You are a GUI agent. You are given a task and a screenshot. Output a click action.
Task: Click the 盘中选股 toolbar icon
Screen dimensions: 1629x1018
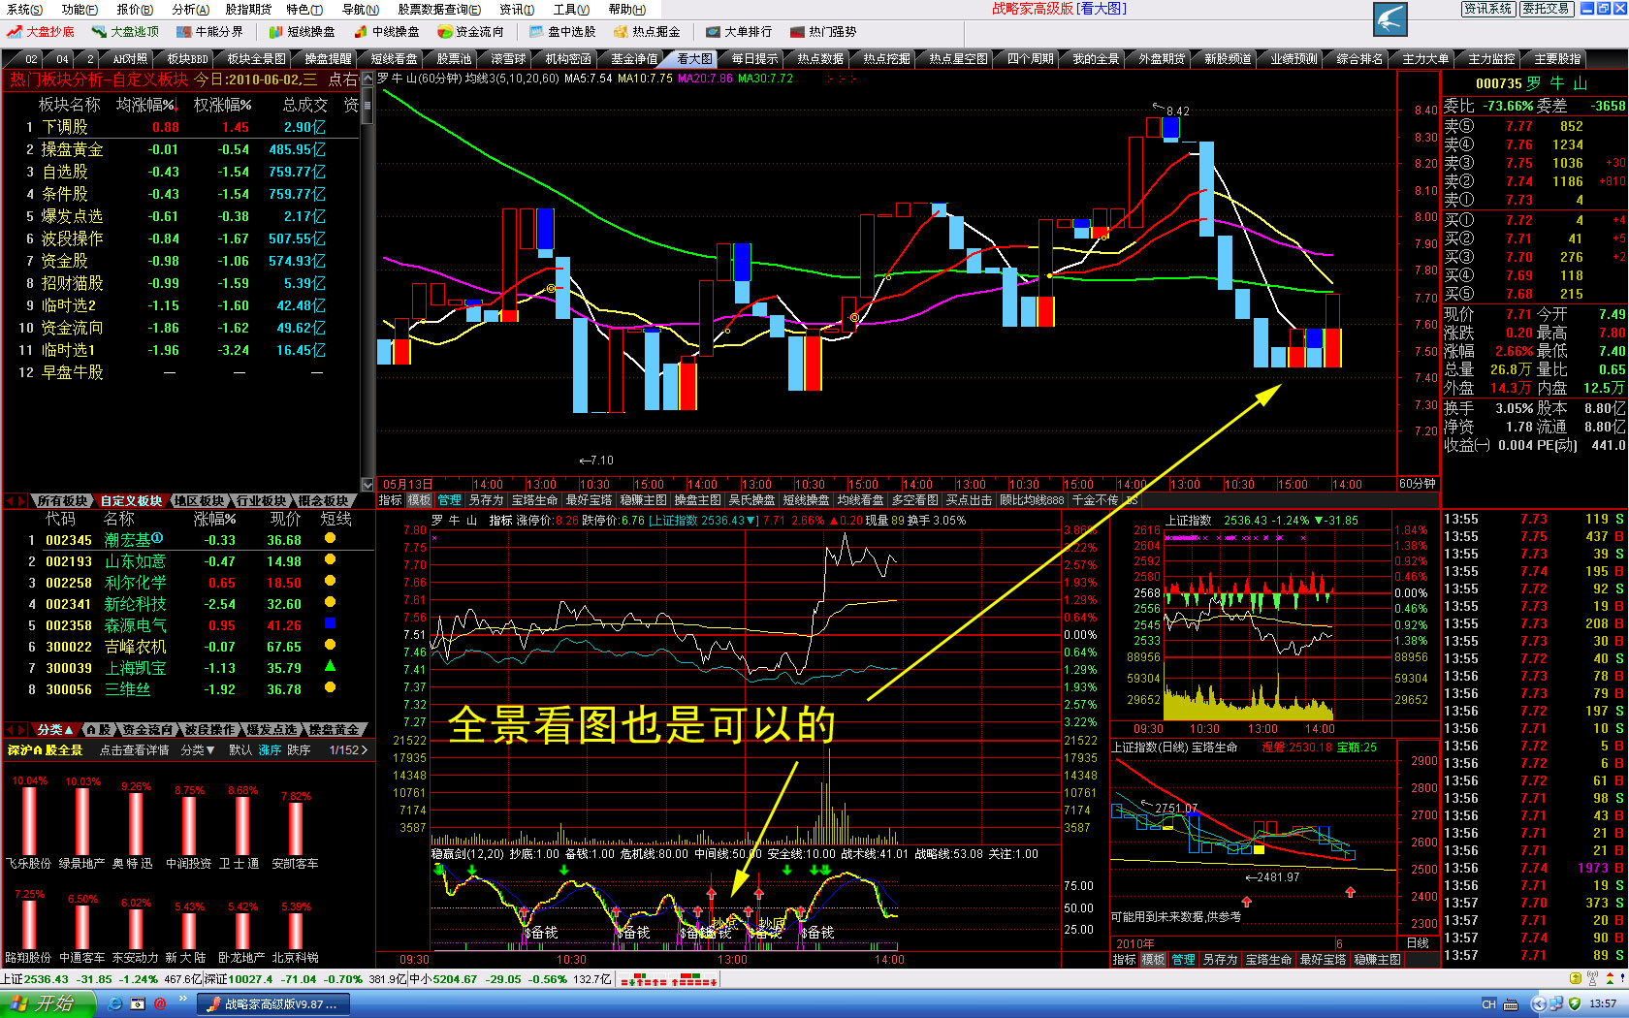(536, 32)
